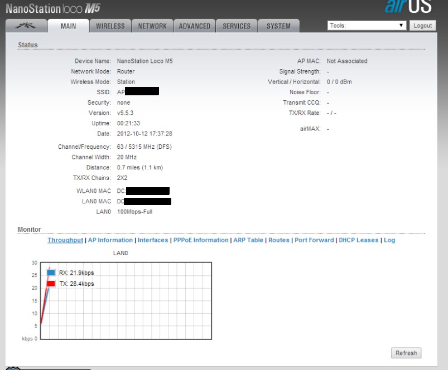Viewport: 448px width, 370px height.
Task: Click the airOS logo
Action: [x=408, y=6]
